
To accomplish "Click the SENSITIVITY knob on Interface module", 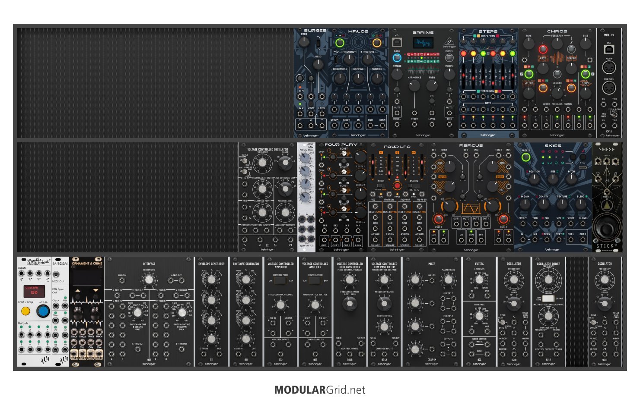I will click(x=149, y=280).
